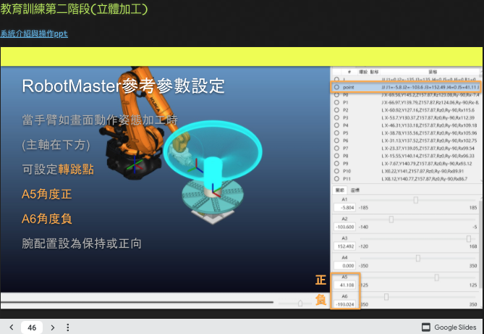
Task: Click the round rotary table model
Action: click(213, 198)
